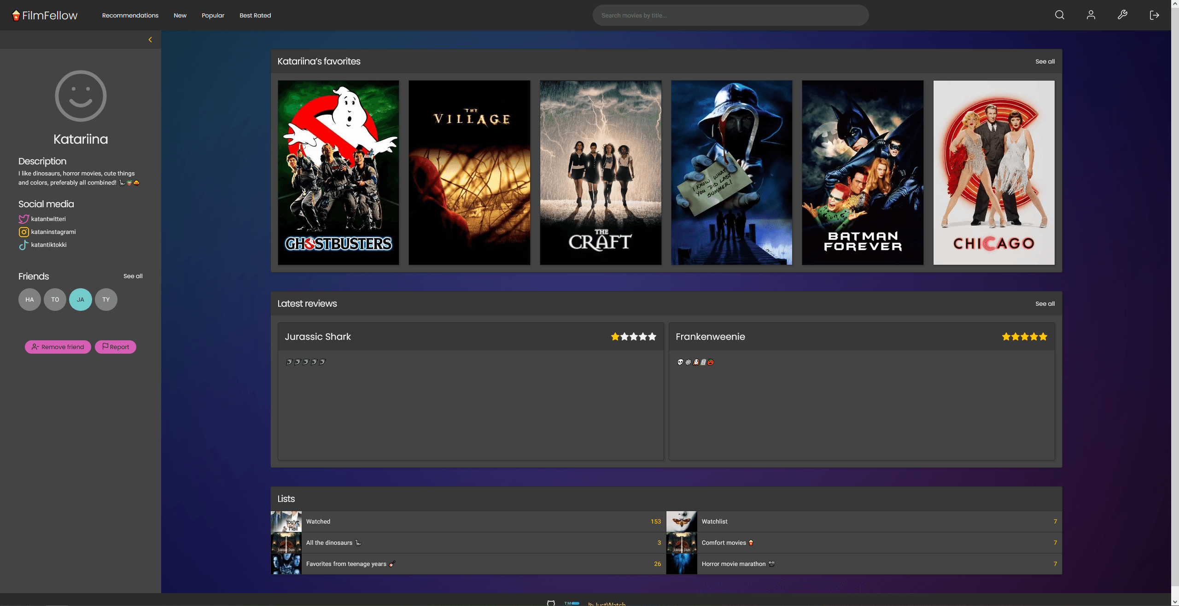Click Jurassic Shark star rating
Screen dimensions: 1179x606
[633, 337]
